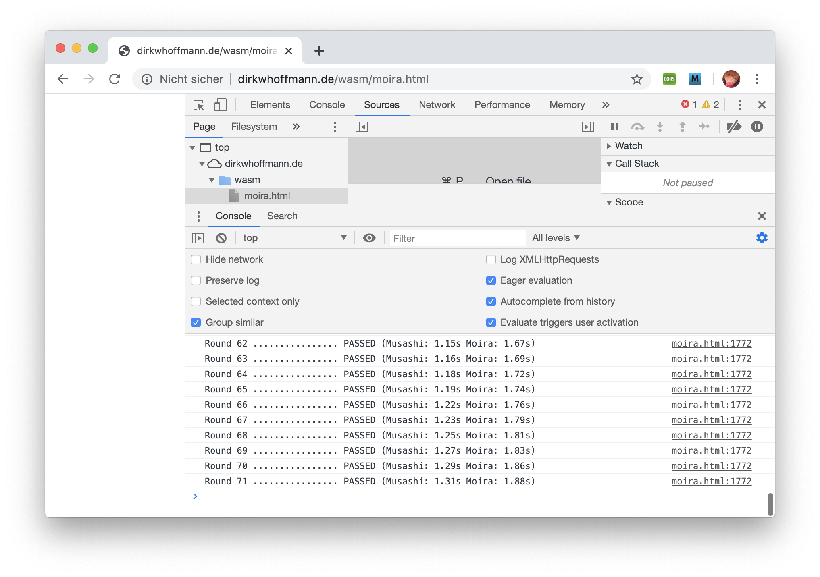Select moira.html in the file tree
Screen dimensions: 820x577
266,196
